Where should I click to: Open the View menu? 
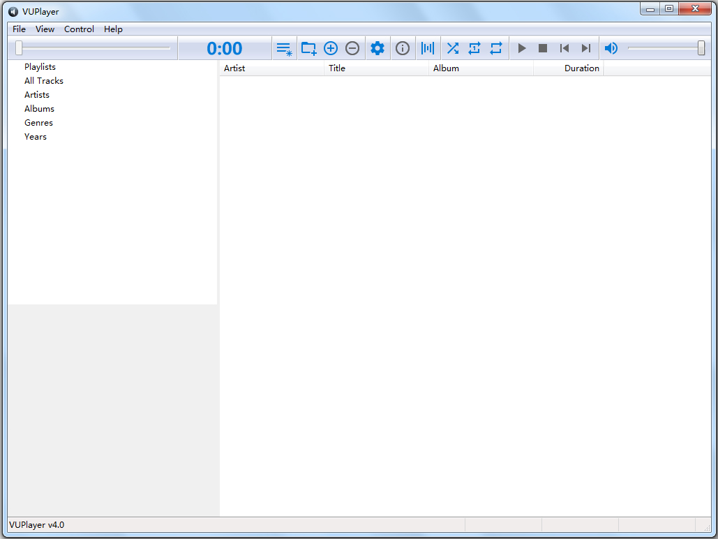(x=45, y=29)
